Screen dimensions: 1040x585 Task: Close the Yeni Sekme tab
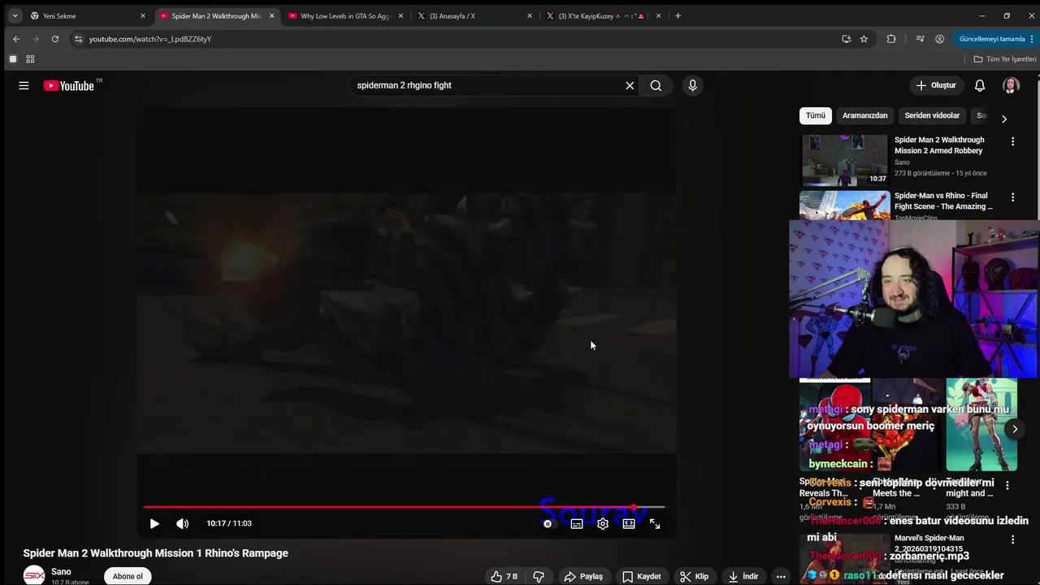(x=142, y=15)
